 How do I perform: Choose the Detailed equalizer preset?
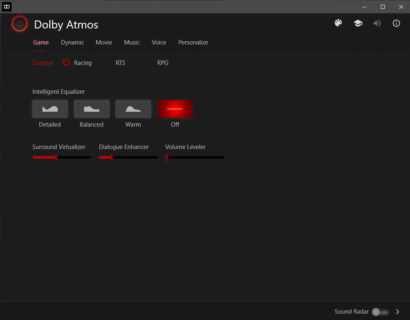coord(50,109)
